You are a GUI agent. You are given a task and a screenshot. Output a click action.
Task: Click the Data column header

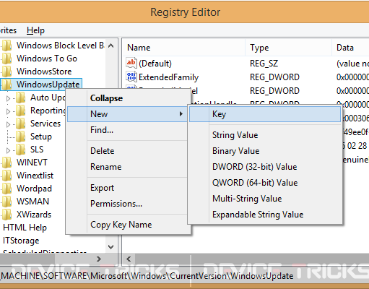(351, 48)
